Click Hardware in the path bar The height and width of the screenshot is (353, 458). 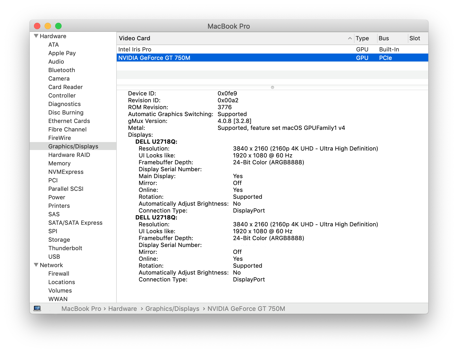point(123,309)
